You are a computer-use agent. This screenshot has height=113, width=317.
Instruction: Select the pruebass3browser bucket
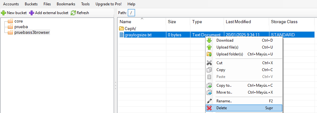[32, 32]
